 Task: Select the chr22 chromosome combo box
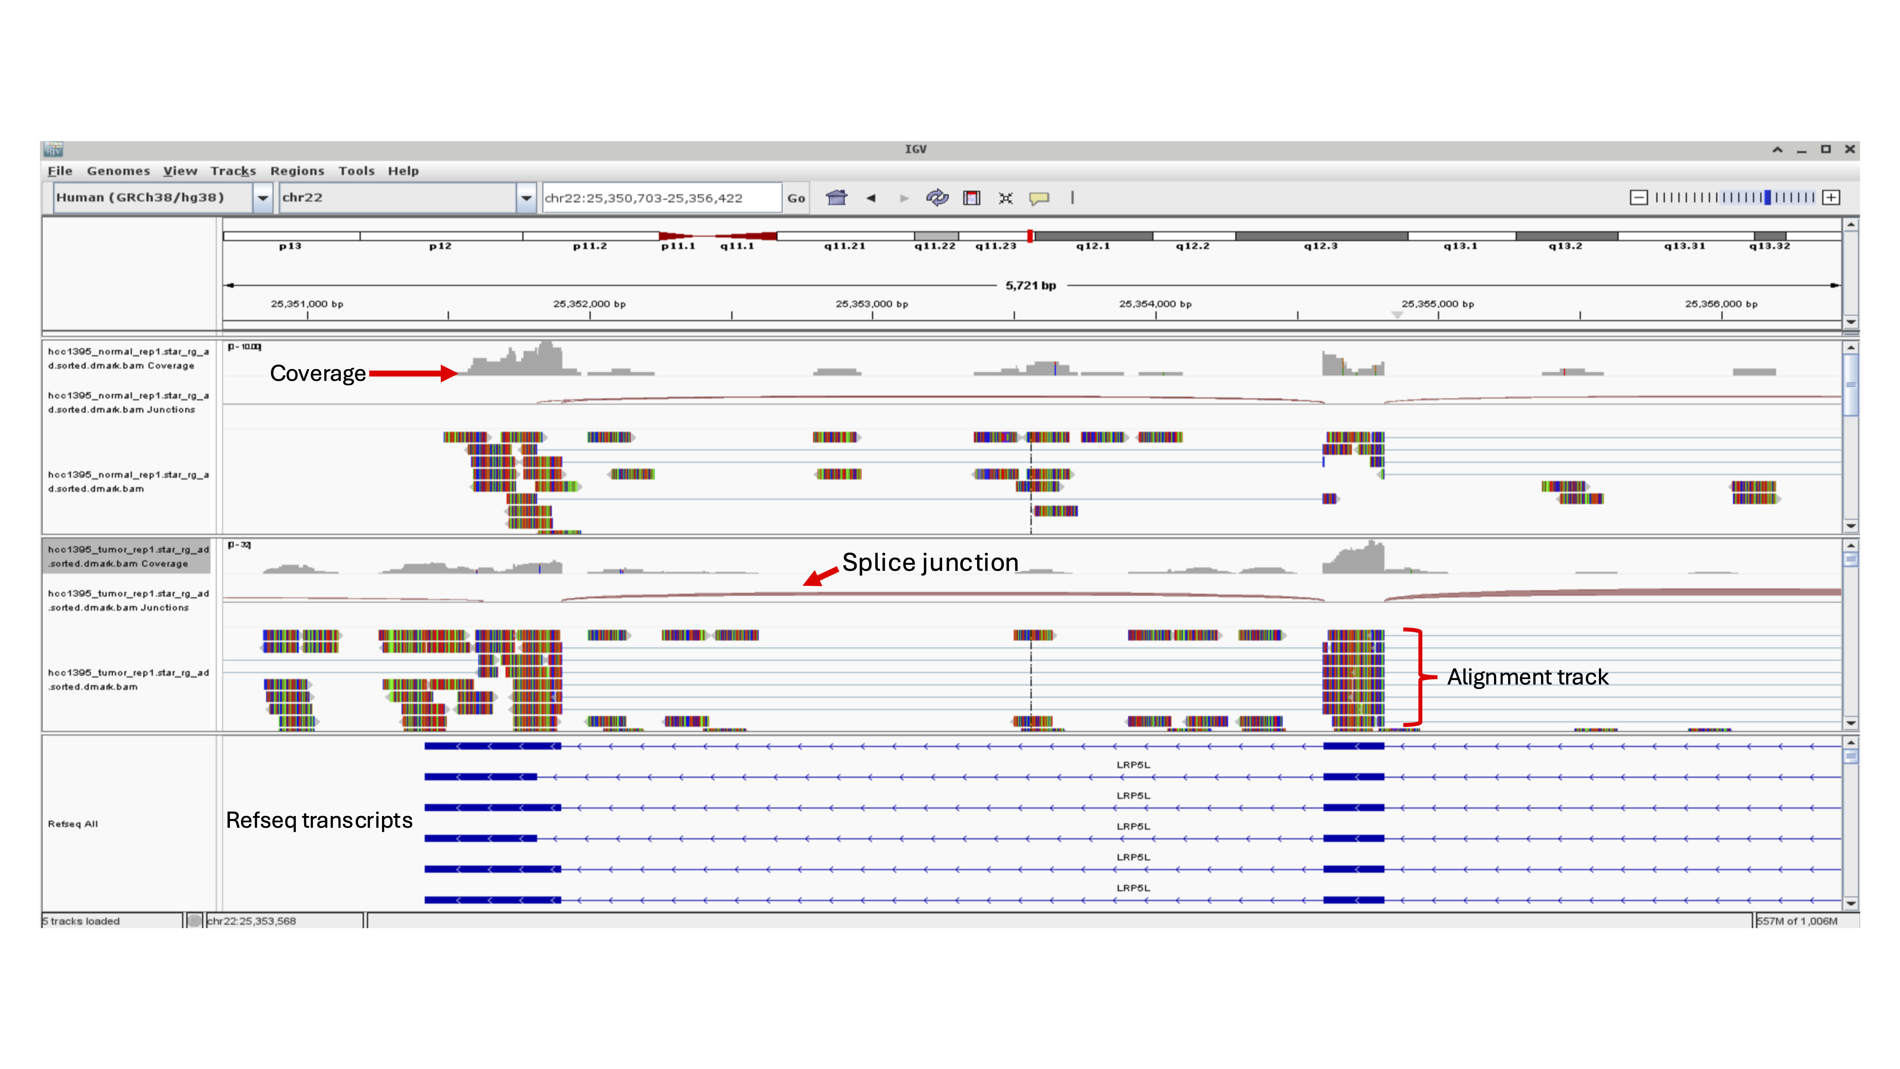[407, 198]
